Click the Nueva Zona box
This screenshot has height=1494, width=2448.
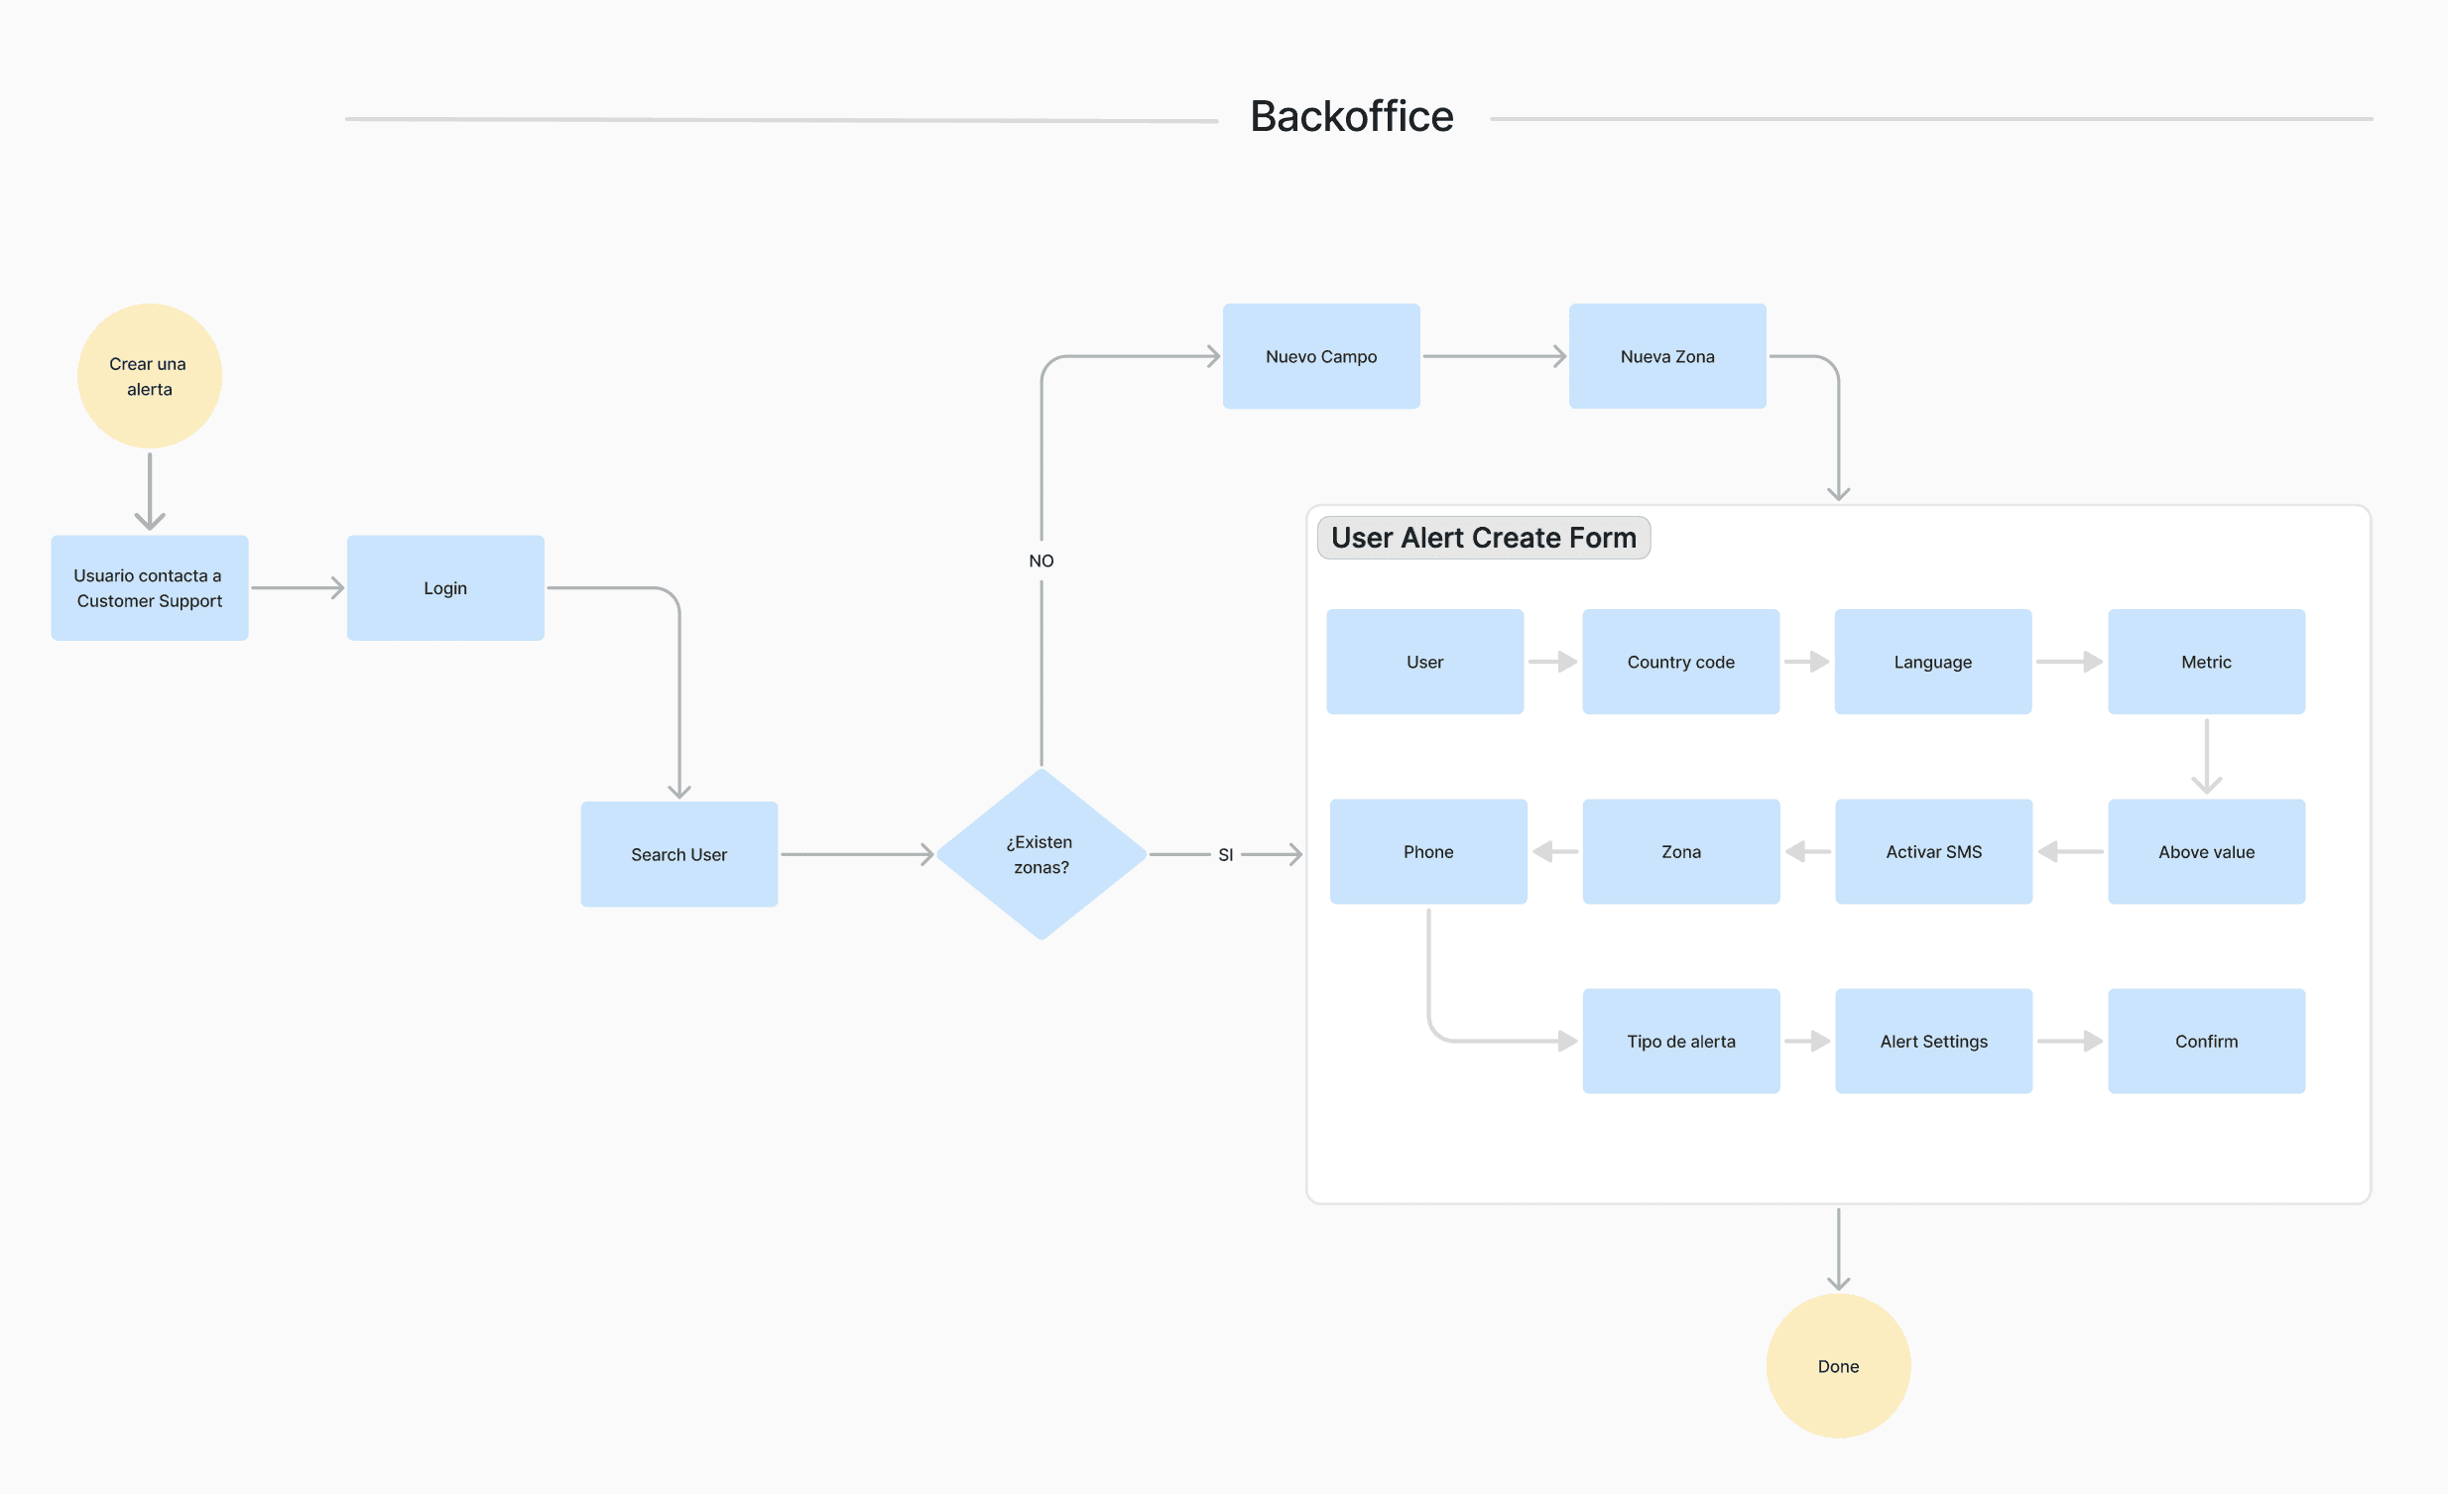coord(1666,355)
